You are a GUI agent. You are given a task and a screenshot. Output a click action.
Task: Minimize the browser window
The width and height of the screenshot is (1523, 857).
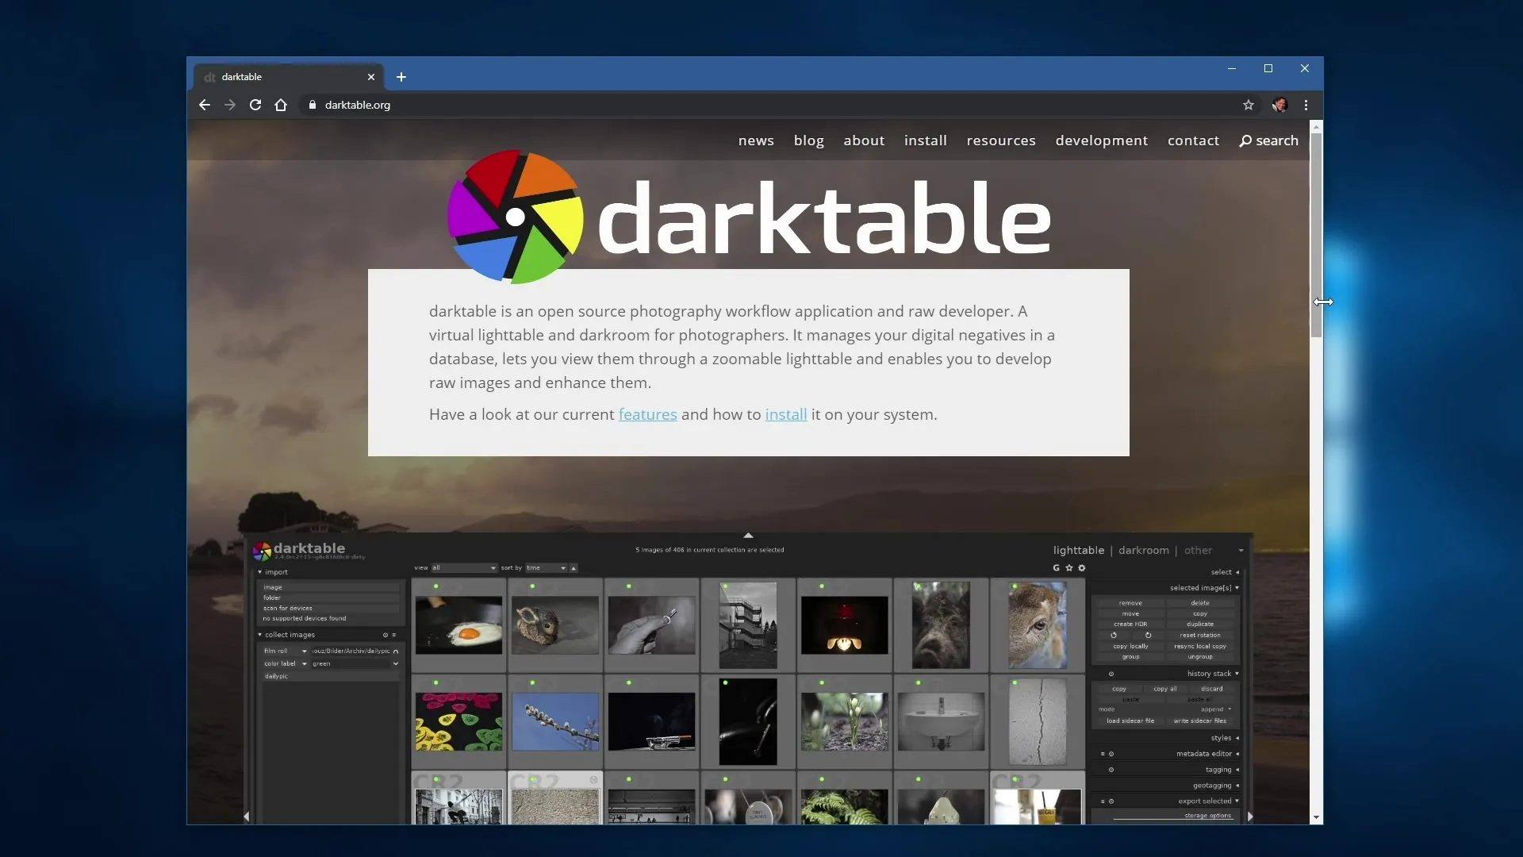[1232, 68]
